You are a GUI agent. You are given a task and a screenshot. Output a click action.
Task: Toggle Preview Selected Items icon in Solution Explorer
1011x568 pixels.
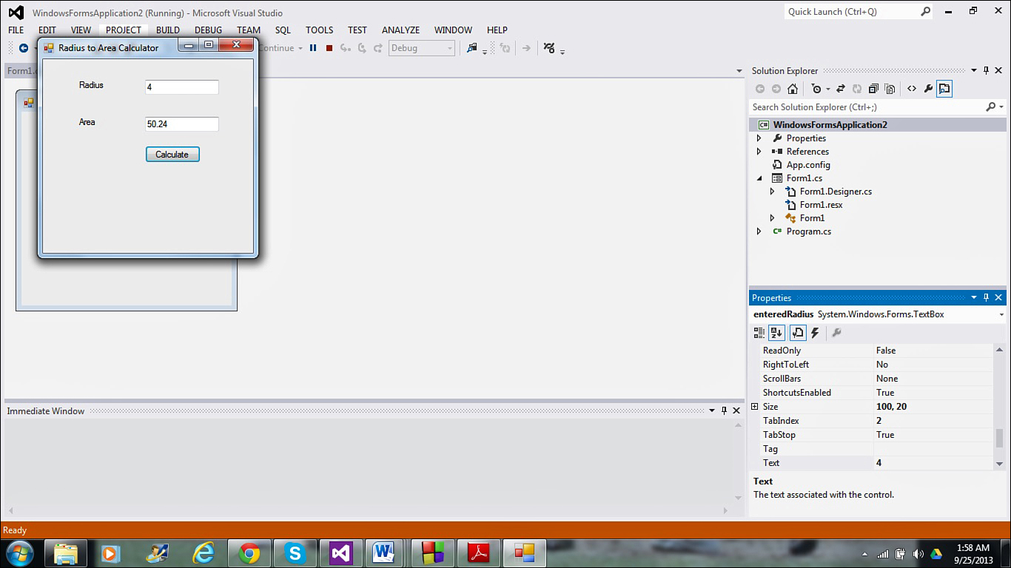point(944,89)
